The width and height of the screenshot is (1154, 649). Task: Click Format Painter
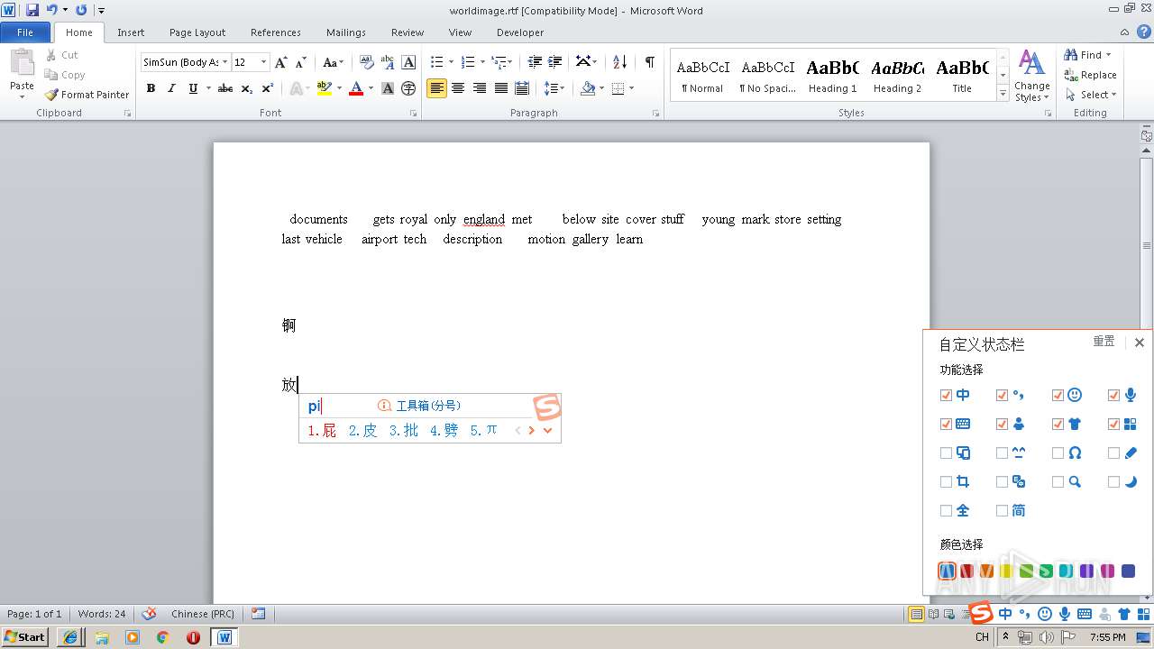(87, 95)
